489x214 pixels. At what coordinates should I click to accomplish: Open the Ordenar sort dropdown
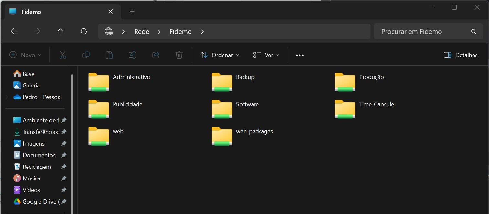[220, 55]
